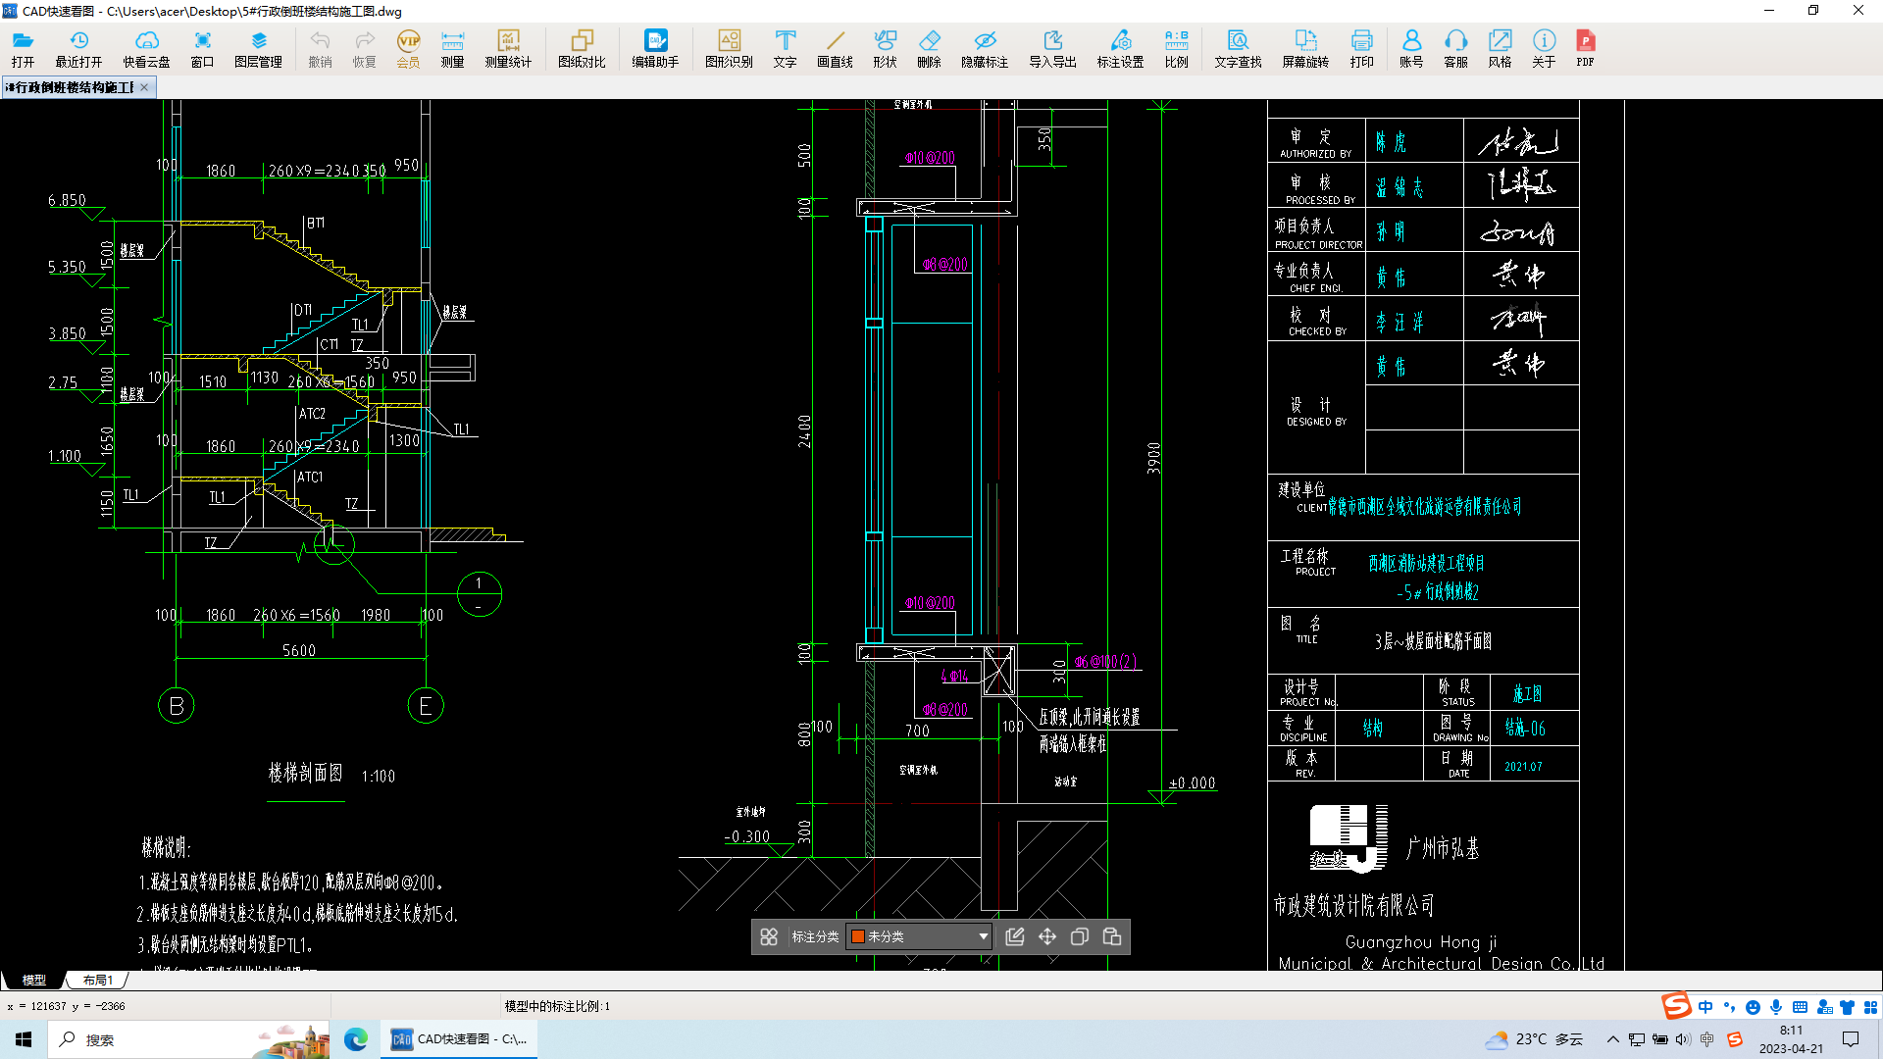Open the 最近打开 recent files list

coord(78,48)
